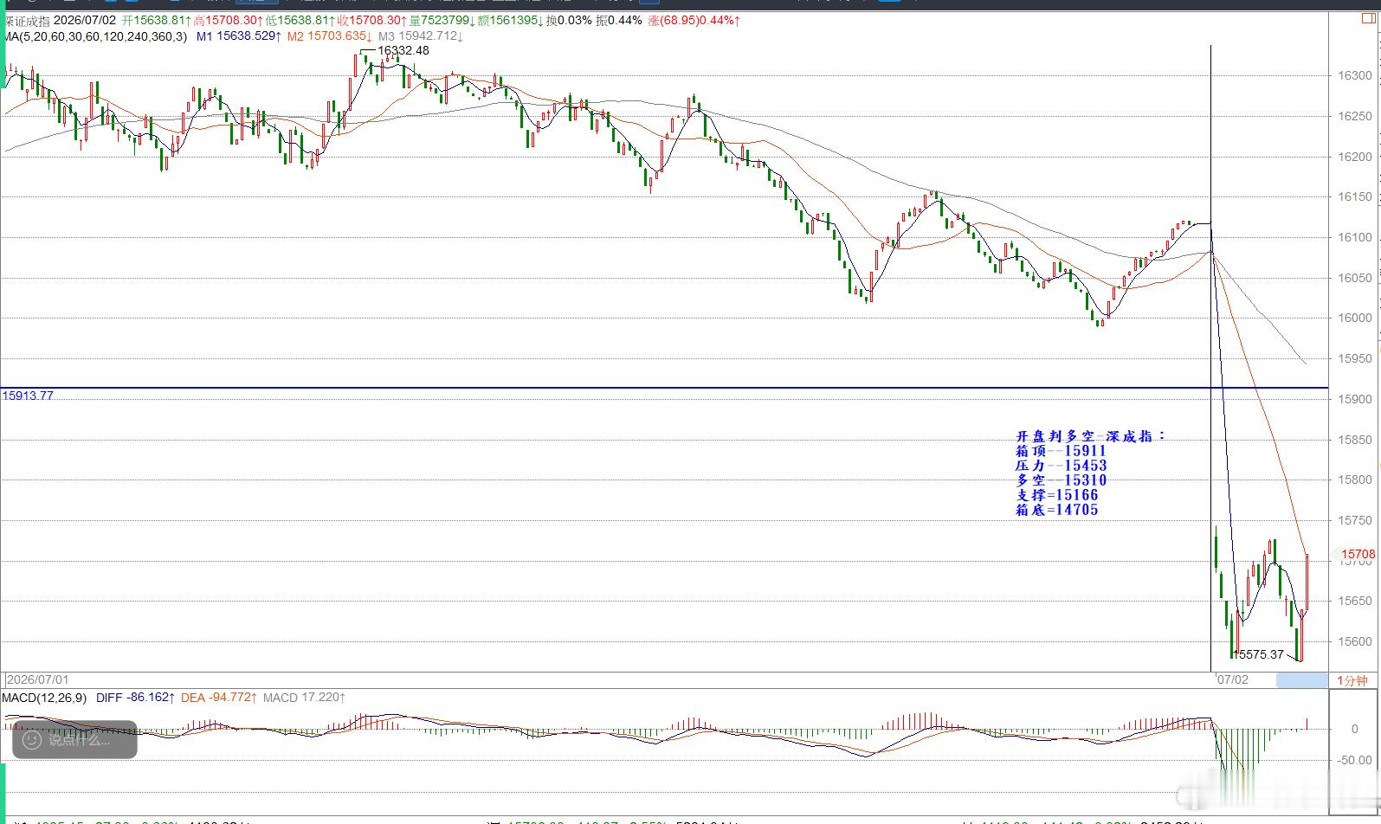The height and width of the screenshot is (824, 1381).
Task: Click the 16300 price axis label
Action: [1355, 75]
